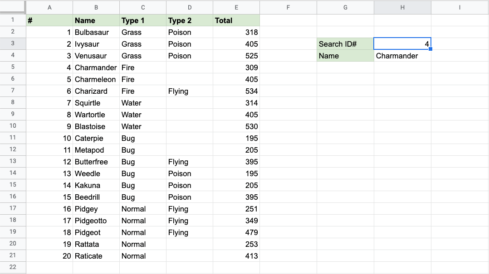
Task: Click row 12 header
Action: pos(13,150)
